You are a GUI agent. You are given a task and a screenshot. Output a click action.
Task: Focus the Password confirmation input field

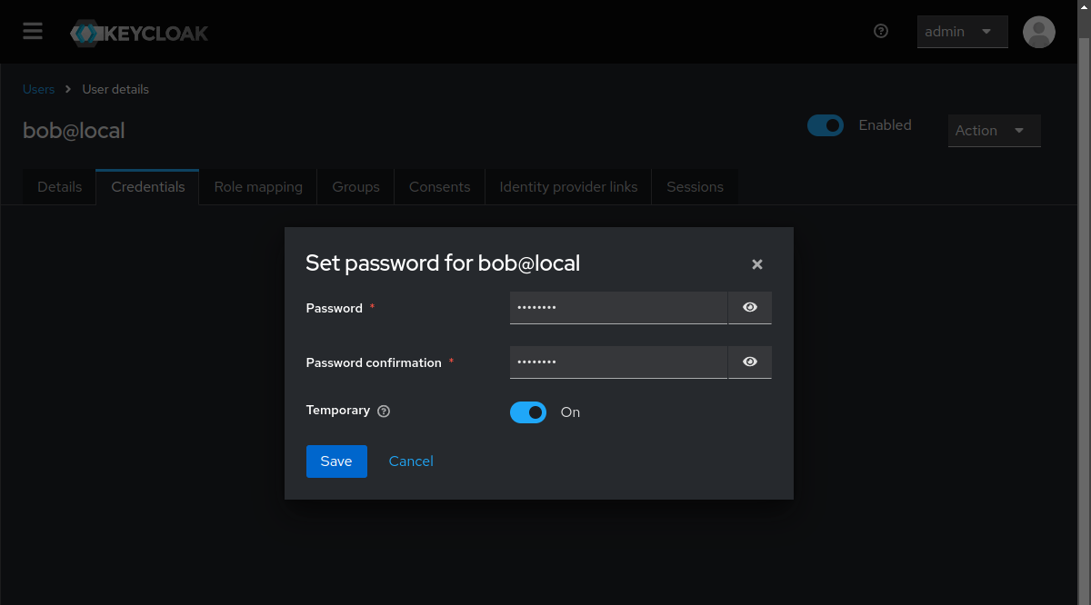[618, 362]
